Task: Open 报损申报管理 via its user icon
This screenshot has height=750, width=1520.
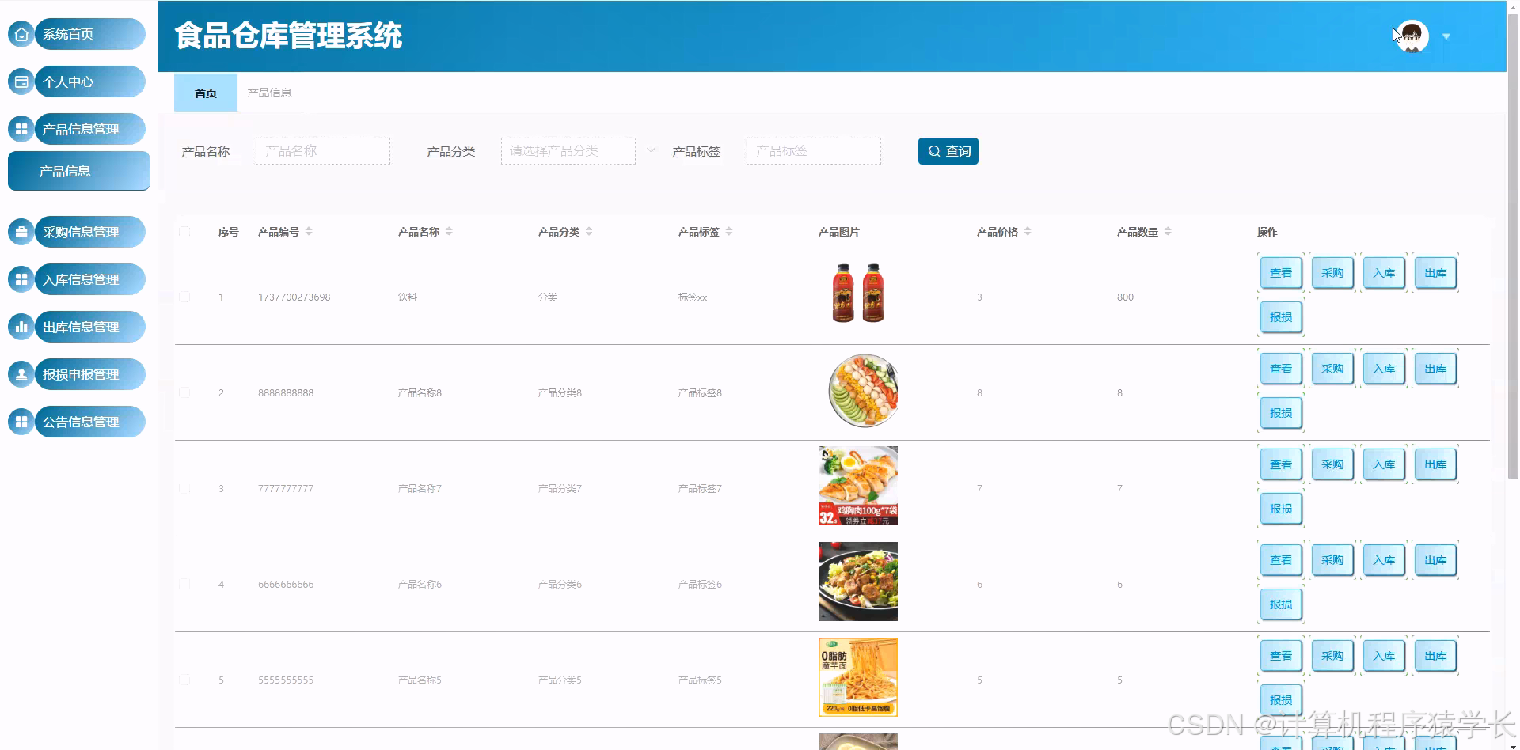Action: [21, 374]
